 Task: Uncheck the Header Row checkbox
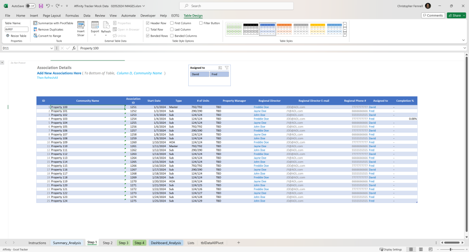148,23
